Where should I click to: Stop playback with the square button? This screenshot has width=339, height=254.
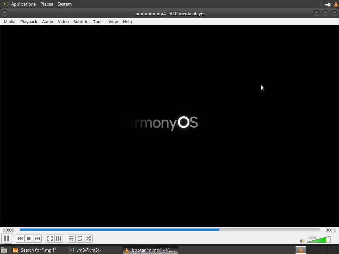29,238
